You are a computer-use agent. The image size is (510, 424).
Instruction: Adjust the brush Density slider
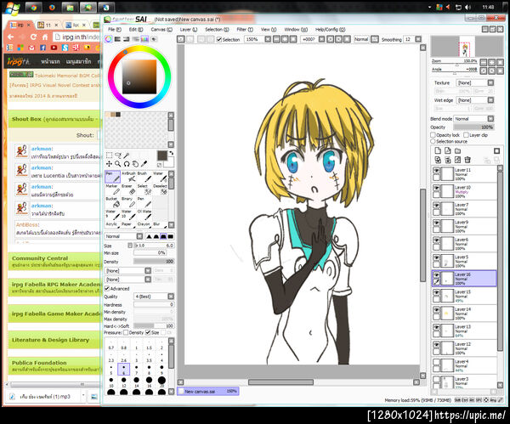(154, 262)
